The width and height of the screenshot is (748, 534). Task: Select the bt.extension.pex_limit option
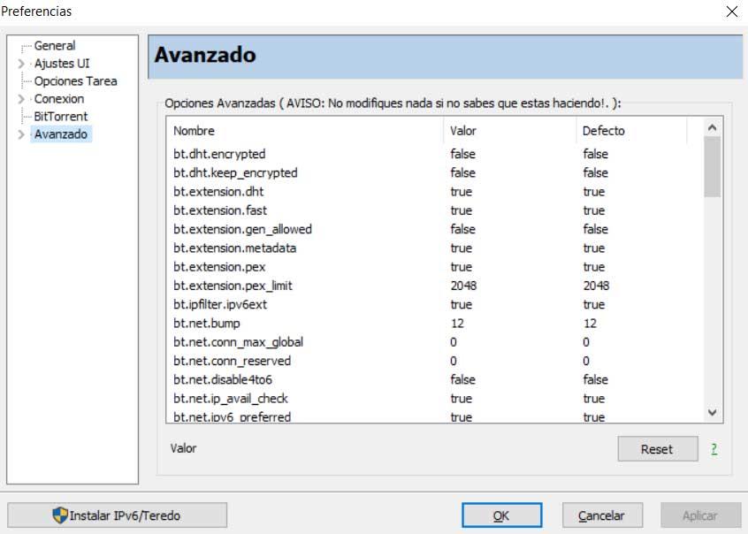435,286
